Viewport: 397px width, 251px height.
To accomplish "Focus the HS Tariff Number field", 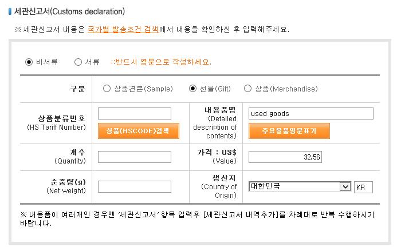I will coord(135,114).
